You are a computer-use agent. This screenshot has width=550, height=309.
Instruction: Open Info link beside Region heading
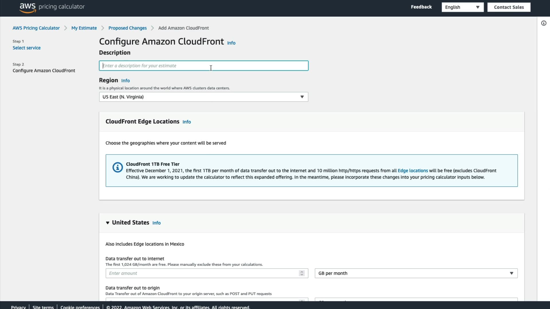point(125,81)
